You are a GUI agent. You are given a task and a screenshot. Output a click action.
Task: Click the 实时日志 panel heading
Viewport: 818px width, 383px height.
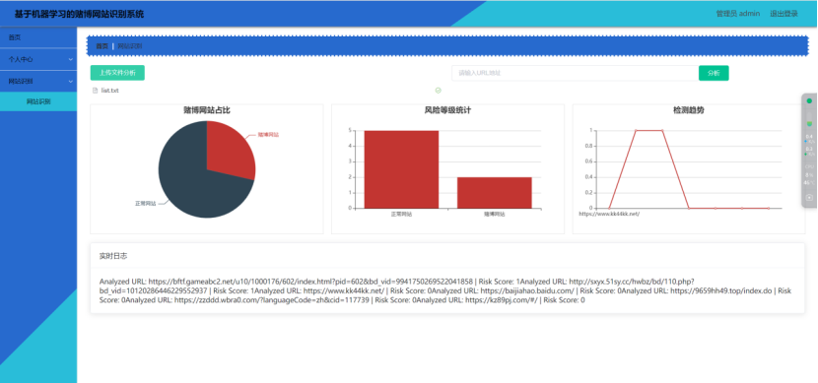tap(113, 256)
